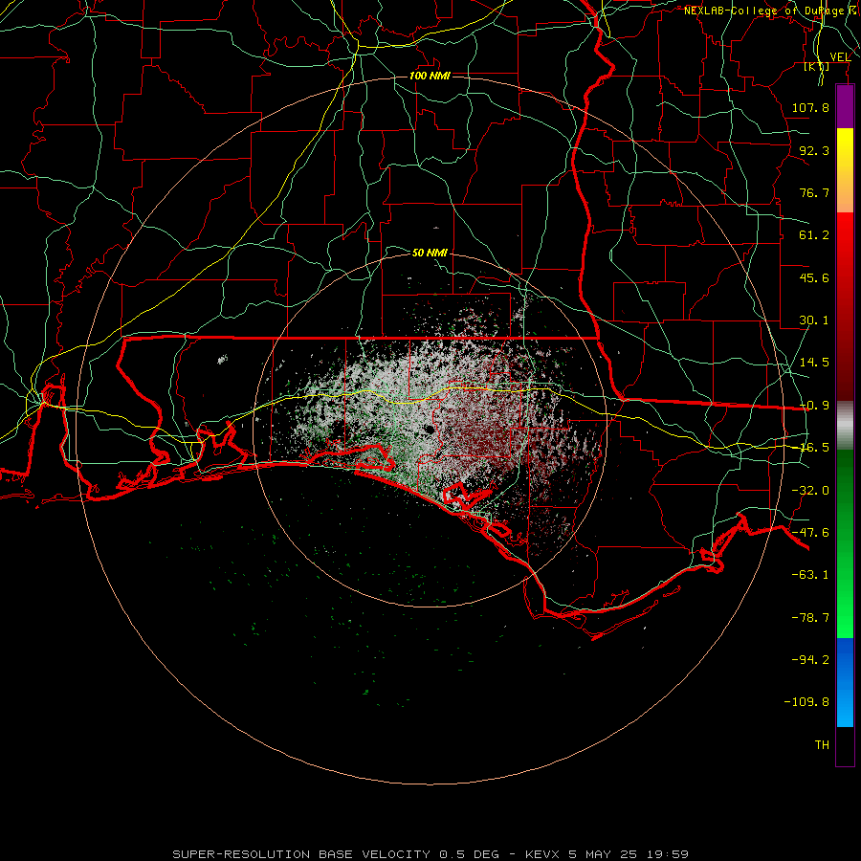Click the gray near-zero segment of the color bar
Screen dimensions: 861x861
[845, 426]
